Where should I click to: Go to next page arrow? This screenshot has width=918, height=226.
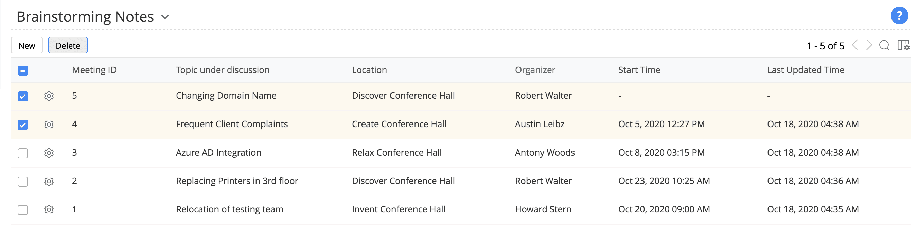point(869,45)
